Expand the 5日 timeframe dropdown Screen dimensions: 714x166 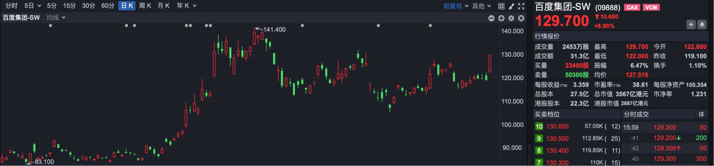click(32, 6)
